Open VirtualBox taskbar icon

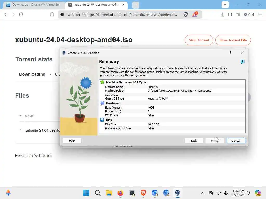pyautogui.click(x=177, y=193)
